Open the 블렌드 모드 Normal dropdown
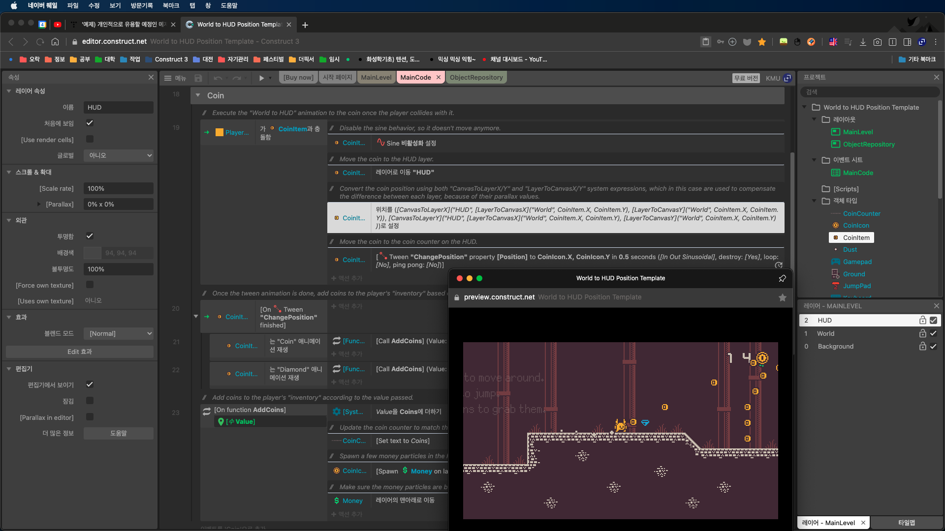This screenshot has width=945, height=531. coord(119,334)
